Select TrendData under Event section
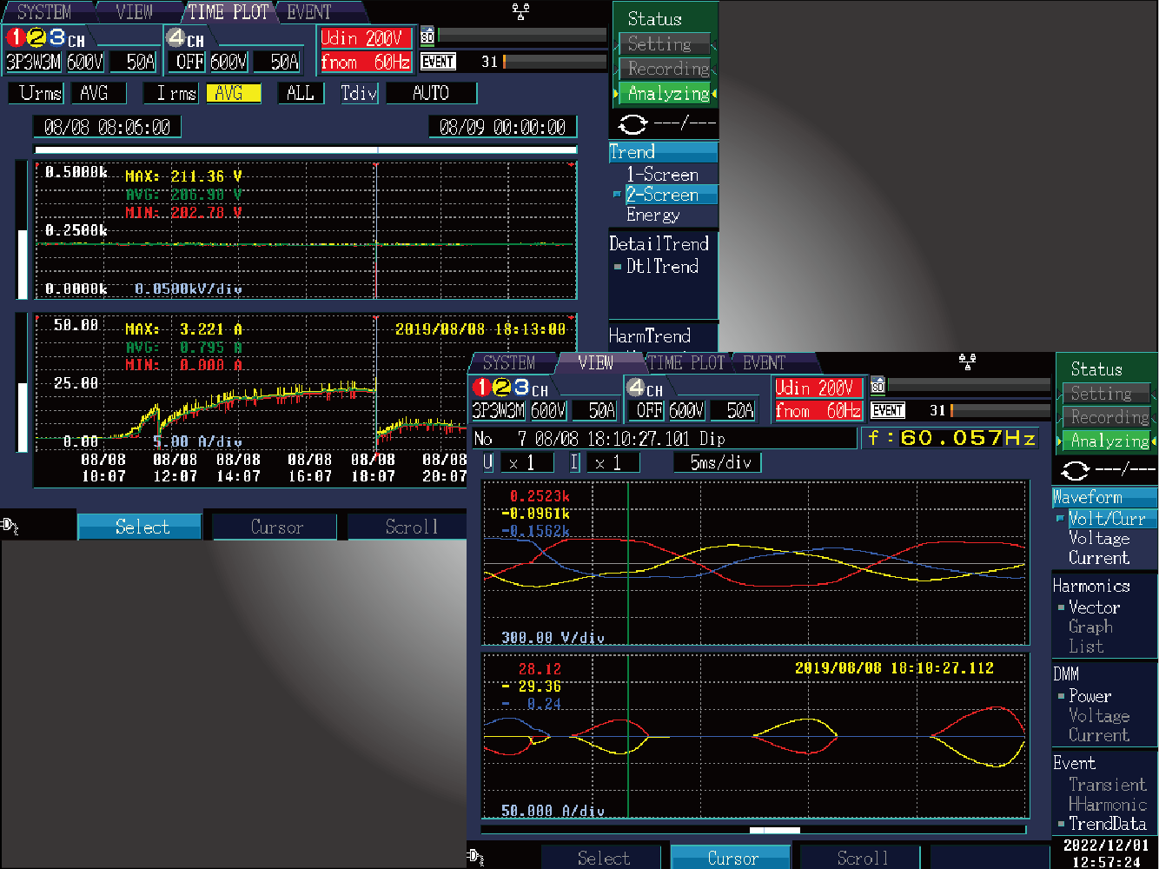The width and height of the screenshot is (1159, 869). pos(1108,824)
